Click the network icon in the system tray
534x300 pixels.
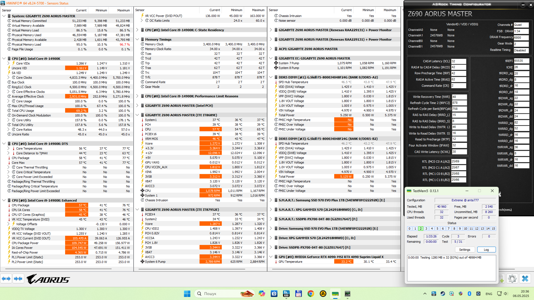point(499,294)
